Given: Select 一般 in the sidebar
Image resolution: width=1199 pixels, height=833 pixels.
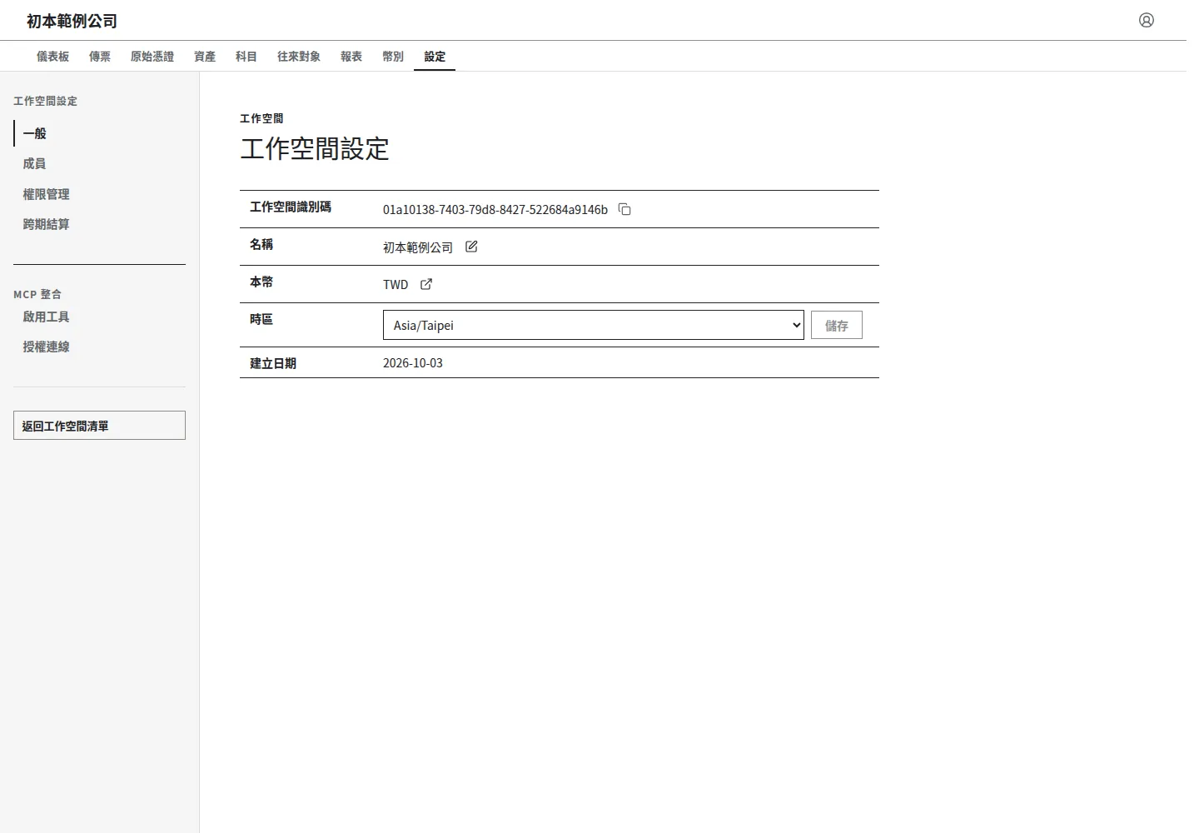Looking at the screenshot, I should coord(99,133).
